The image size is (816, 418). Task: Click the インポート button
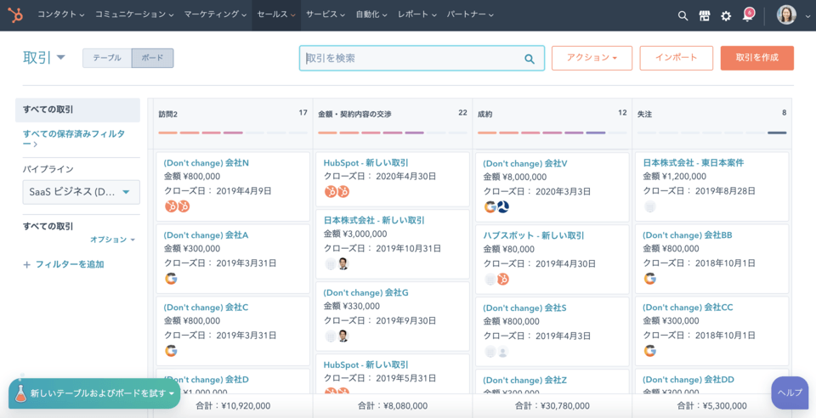pyautogui.click(x=676, y=58)
